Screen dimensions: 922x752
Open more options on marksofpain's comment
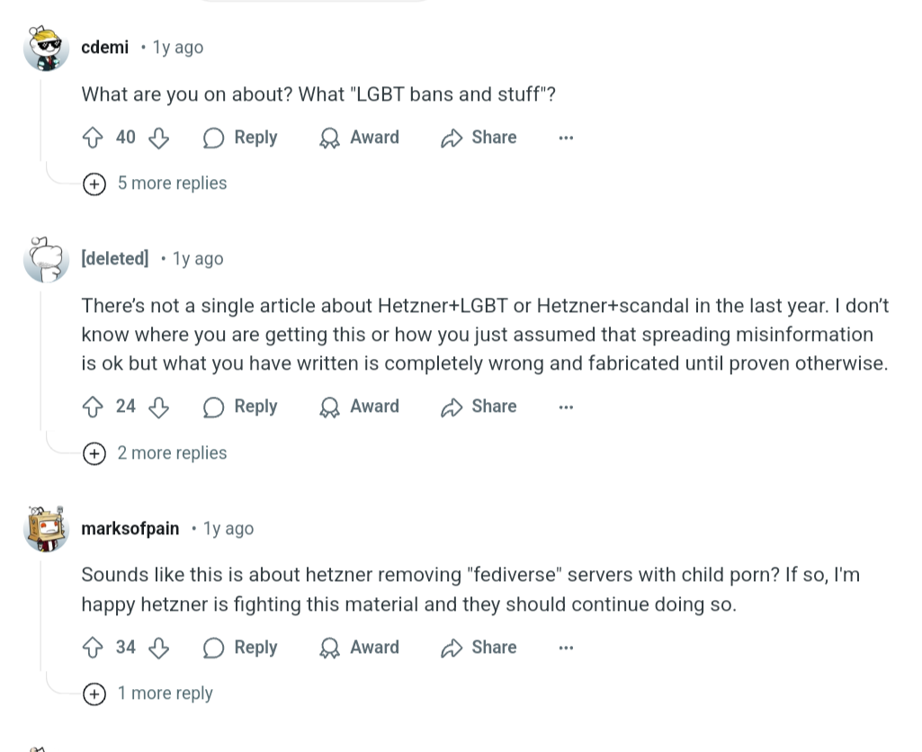click(x=566, y=648)
